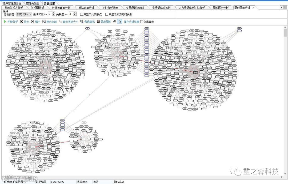Open the 基站碰面分析 tab

tap(86, 8)
